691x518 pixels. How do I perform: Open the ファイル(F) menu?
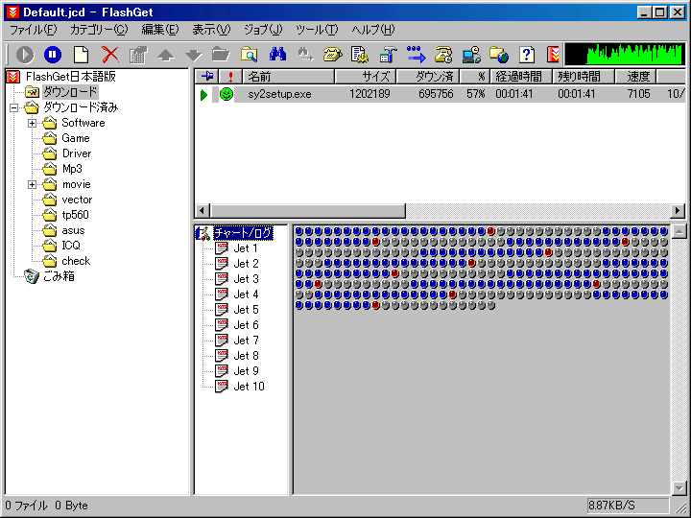34,30
